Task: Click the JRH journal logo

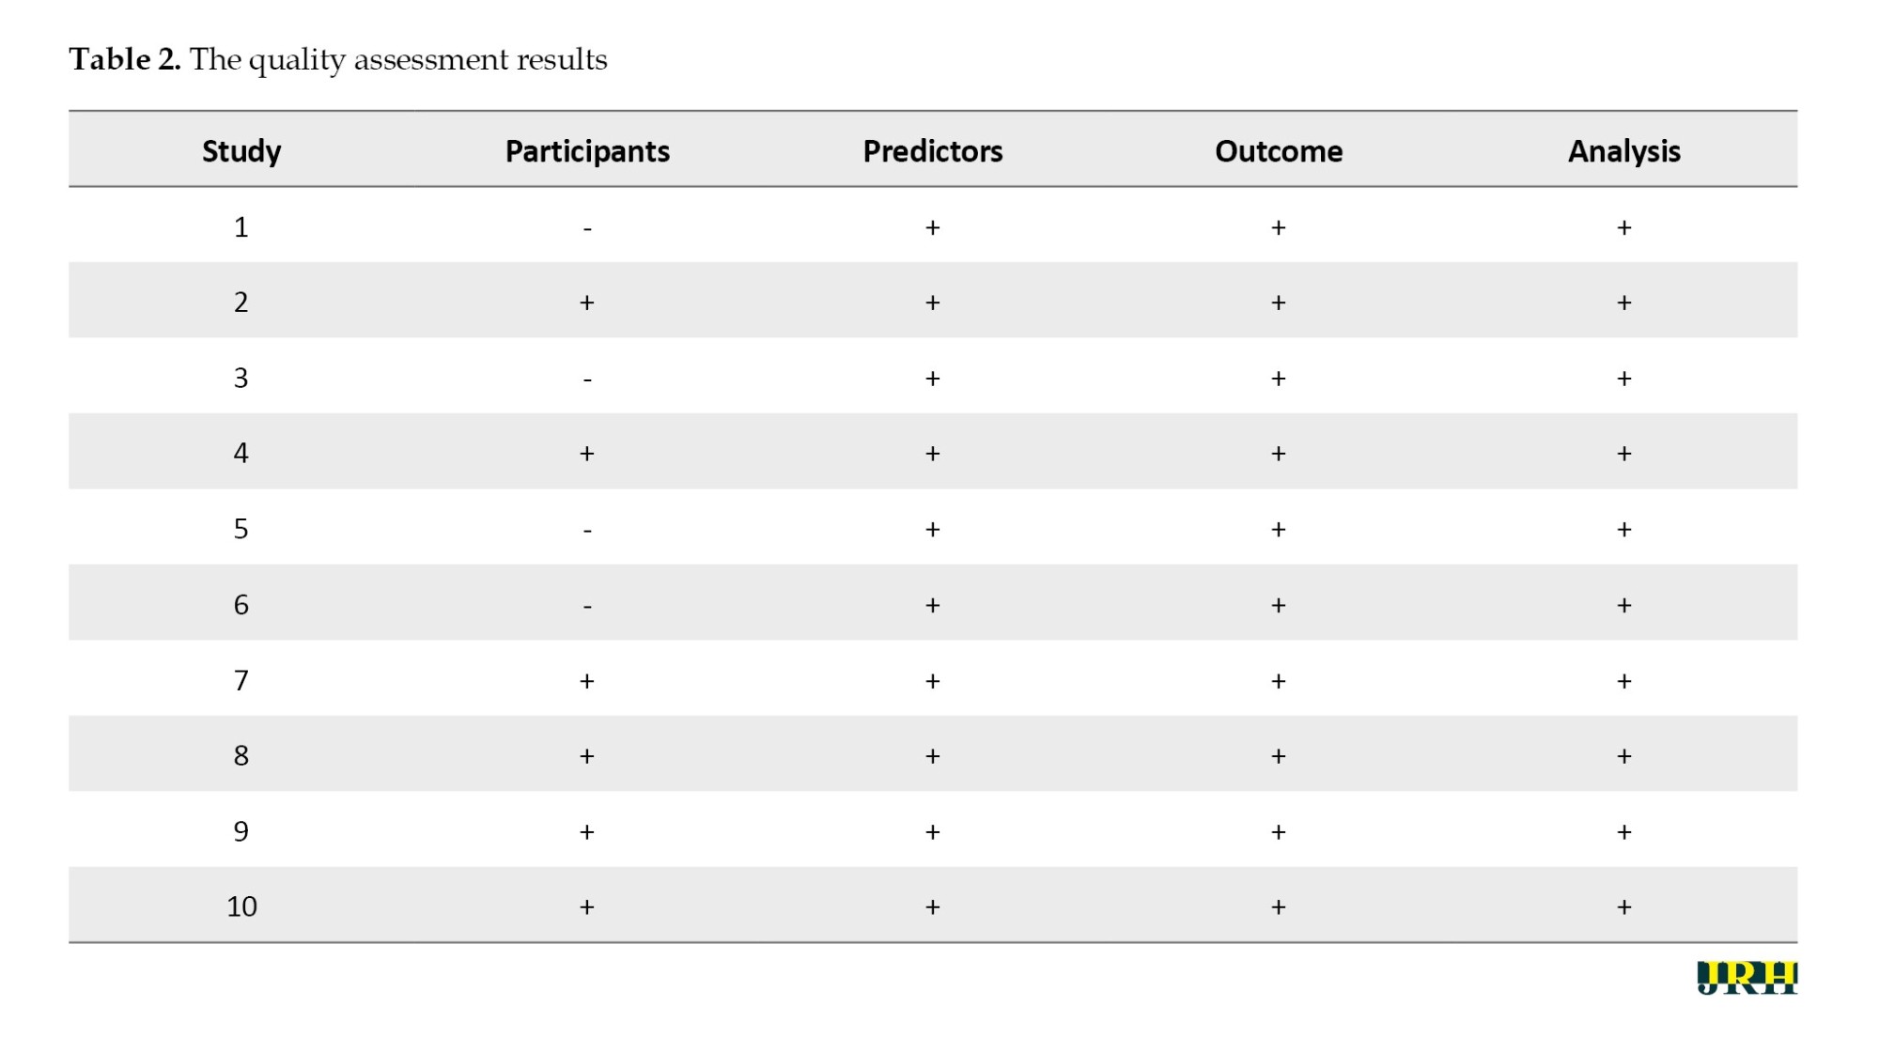Action: [x=1747, y=978]
